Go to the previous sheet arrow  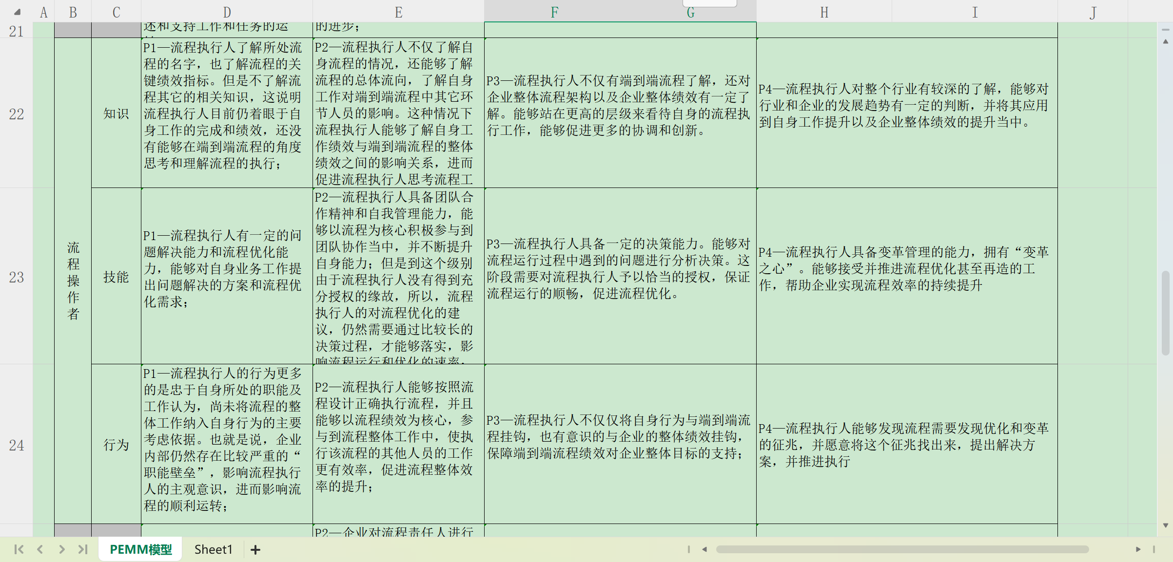coord(40,549)
